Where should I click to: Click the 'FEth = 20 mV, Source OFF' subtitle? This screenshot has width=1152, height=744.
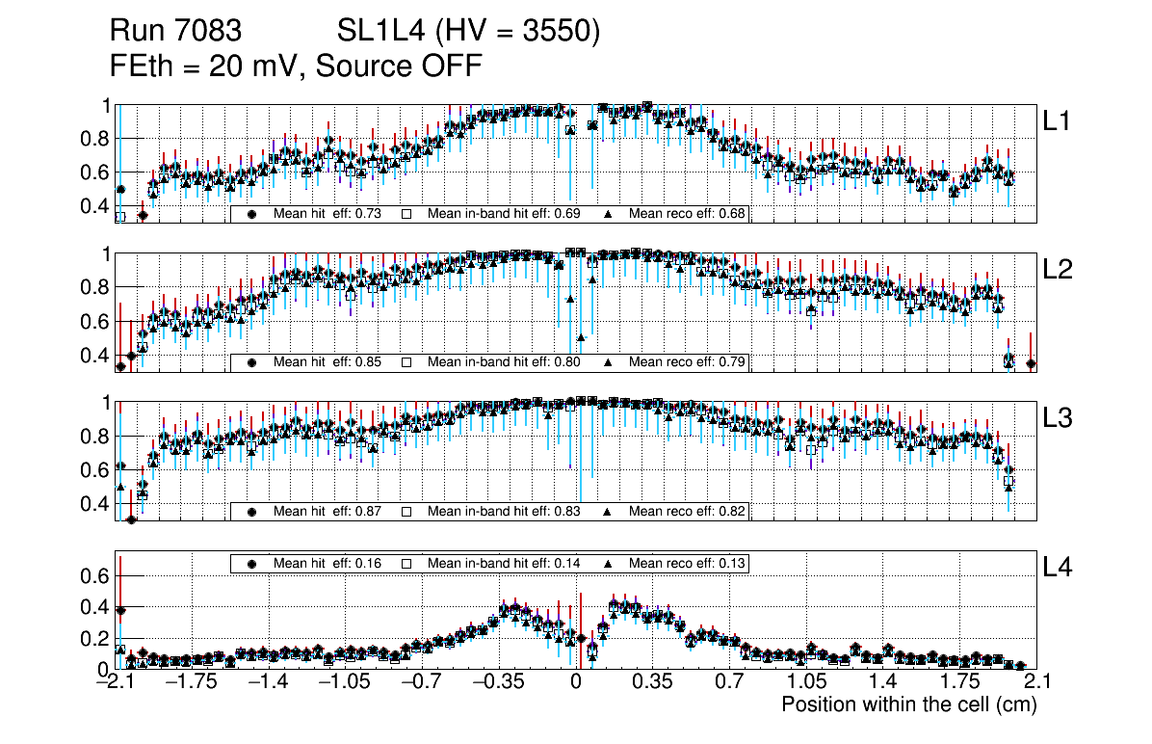tap(296, 66)
